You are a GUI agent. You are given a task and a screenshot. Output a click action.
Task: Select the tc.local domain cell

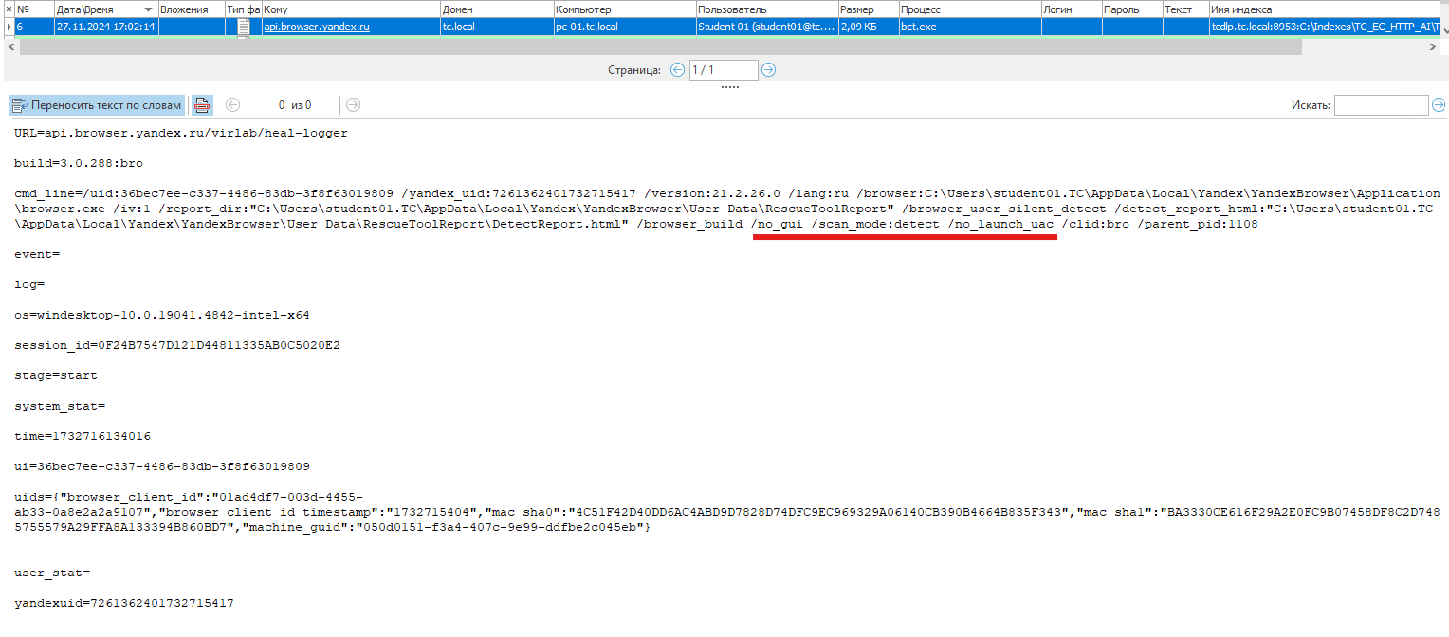click(x=496, y=27)
